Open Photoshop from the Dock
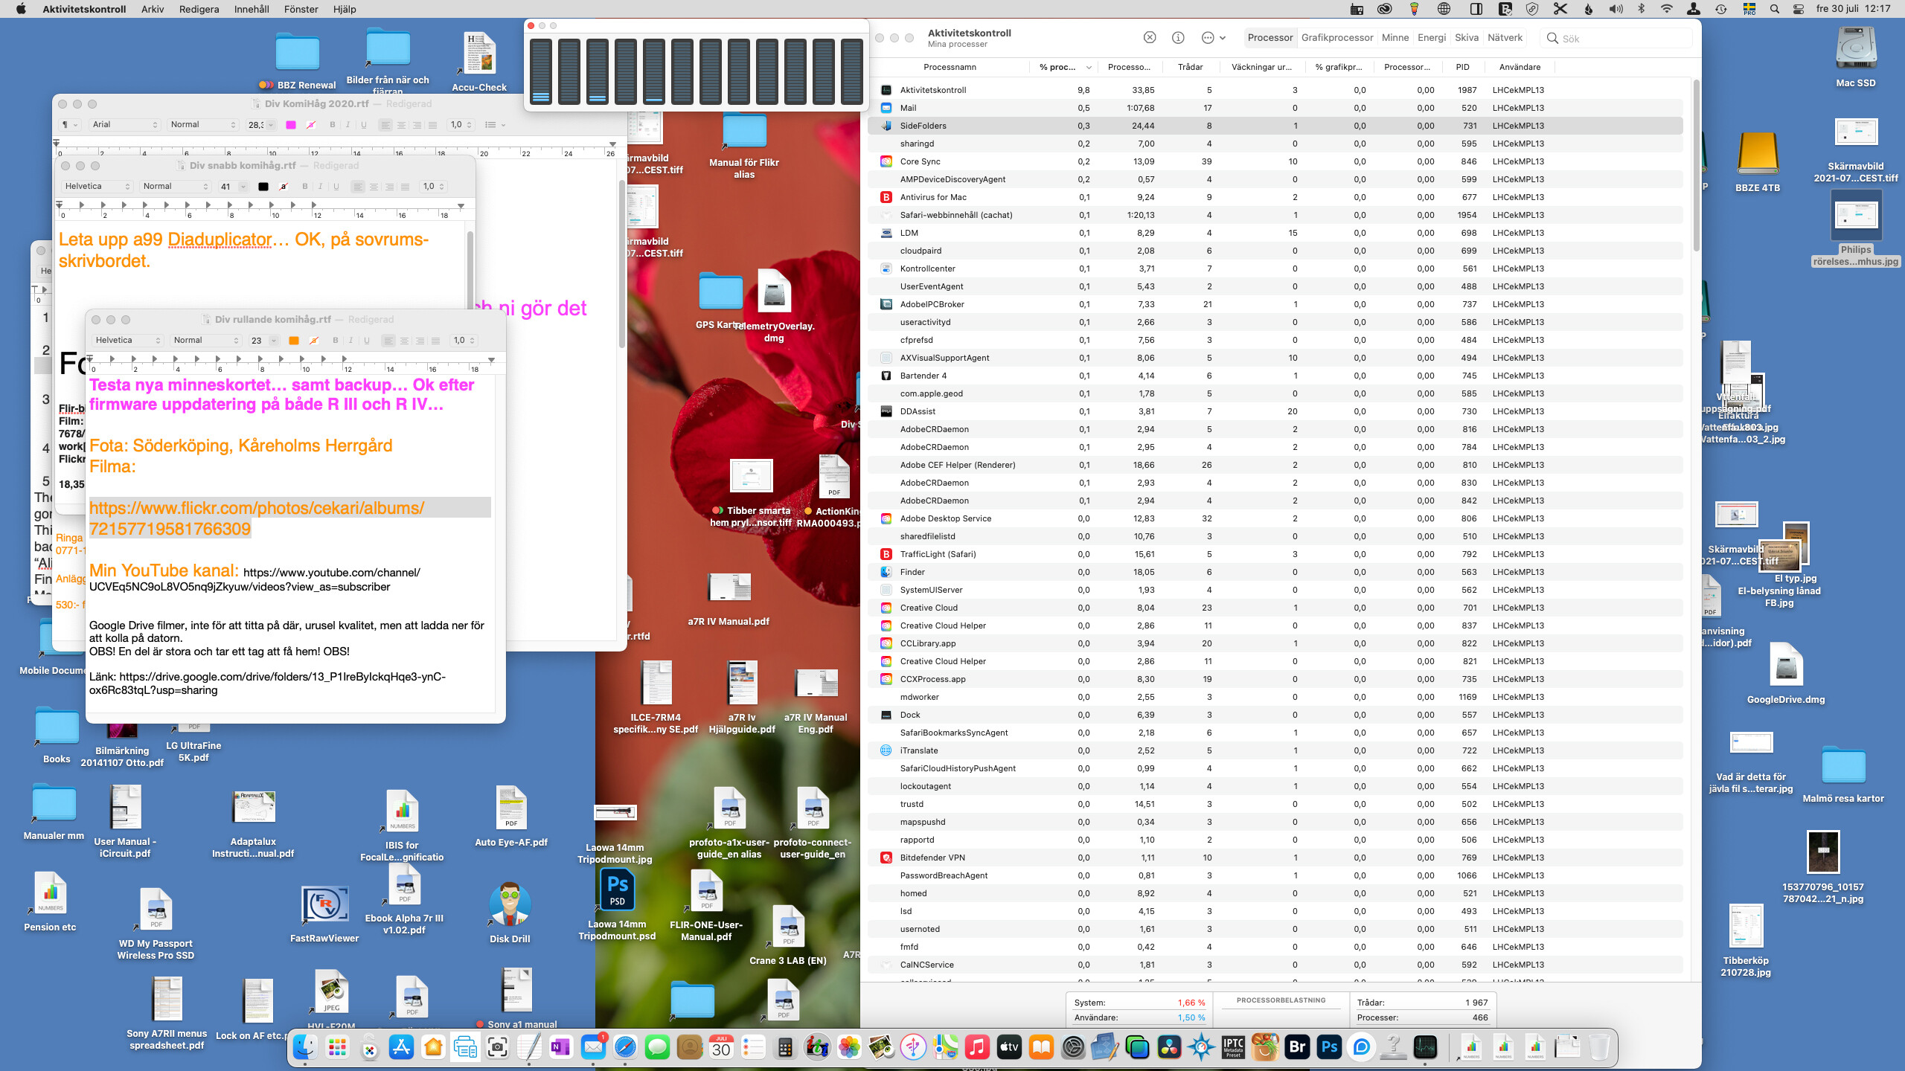Viewport: 1905px width, 1071px height. point(1329,1047)
